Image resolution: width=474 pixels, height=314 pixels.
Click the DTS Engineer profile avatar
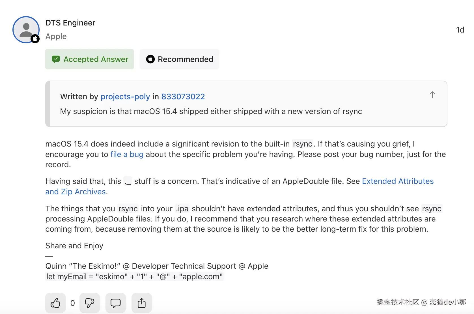point(26,29)
